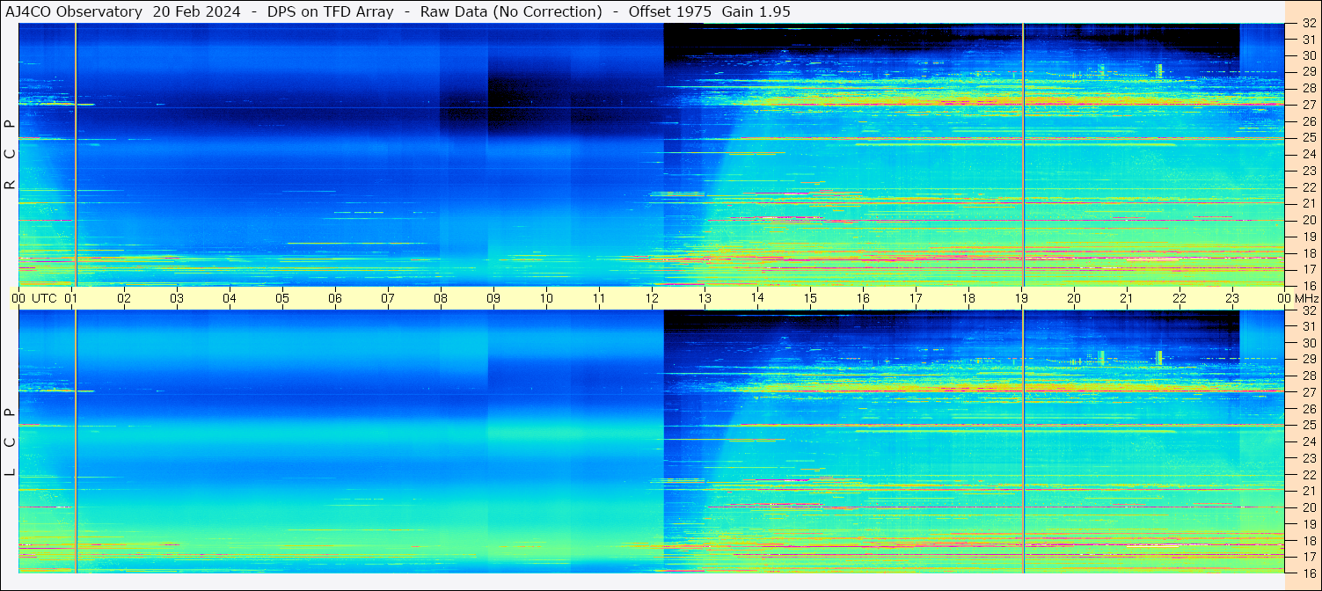
Task: Click the 16 hour tick on time axis
Action: pyautogui.click(x=863, y=298)
